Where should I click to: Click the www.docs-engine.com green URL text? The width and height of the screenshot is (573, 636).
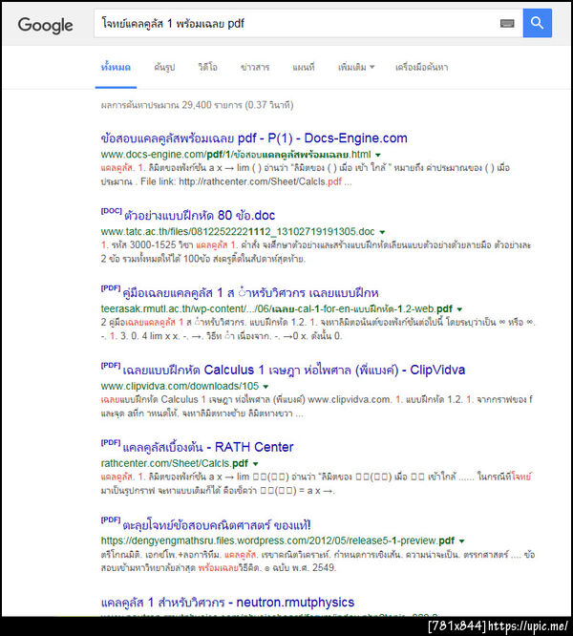pyautogui.click(x=236, y=155)
